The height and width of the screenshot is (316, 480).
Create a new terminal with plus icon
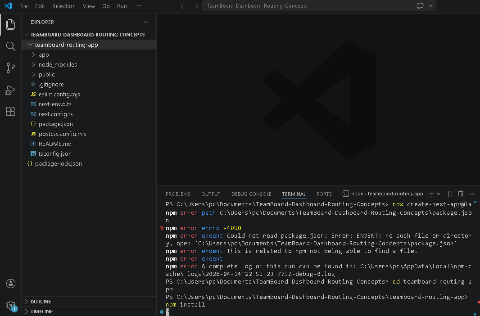431,194
